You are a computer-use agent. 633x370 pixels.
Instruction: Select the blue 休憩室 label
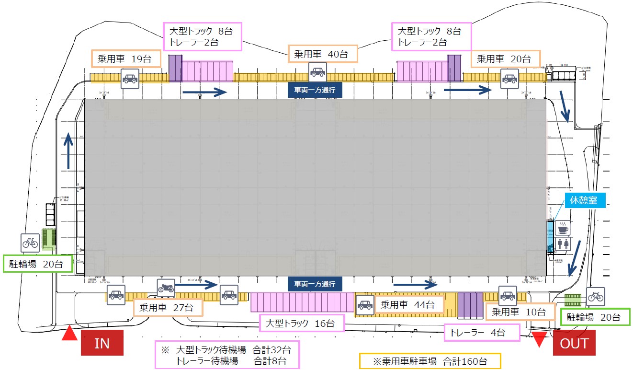[x=586, y=200]
